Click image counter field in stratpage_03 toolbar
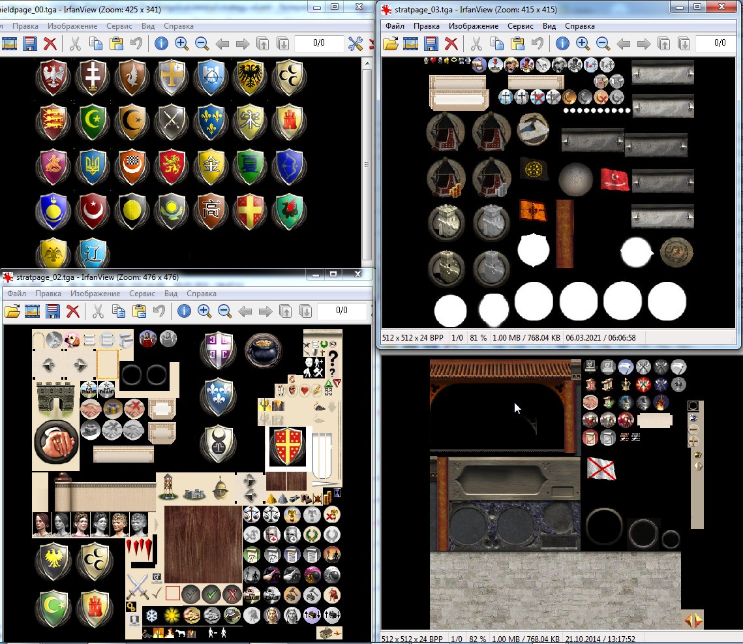The height and width of the screenshot is (644, 743). tap(720, 43)
